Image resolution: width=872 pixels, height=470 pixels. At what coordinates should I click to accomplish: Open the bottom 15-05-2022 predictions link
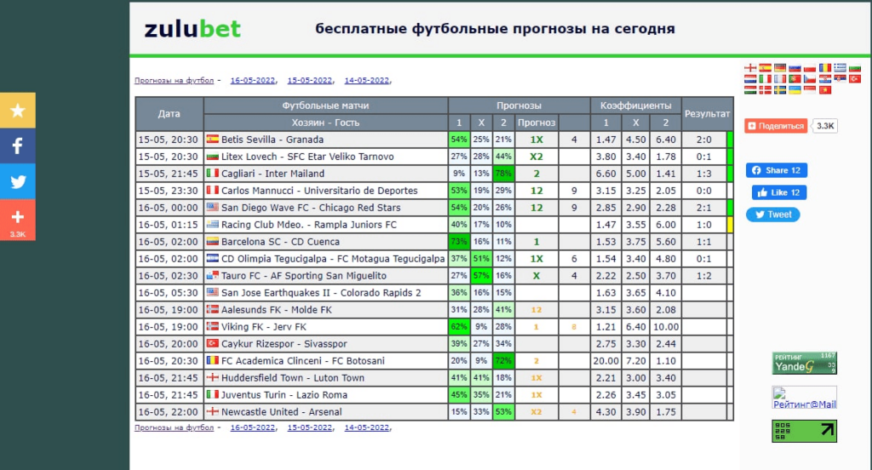[x=310, y=427]
